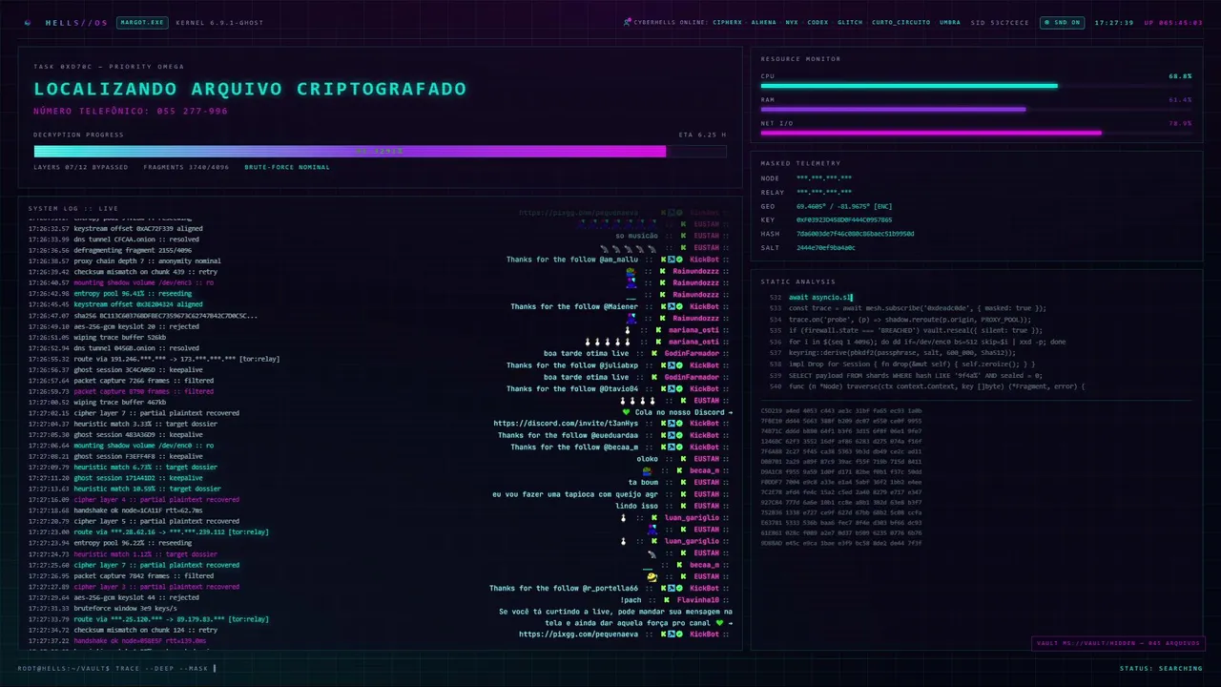The height and width of the screenshot is (687, 1221).
Task: Click the STATUS: SEARCHING indicator
Action: coord(1161,668)
